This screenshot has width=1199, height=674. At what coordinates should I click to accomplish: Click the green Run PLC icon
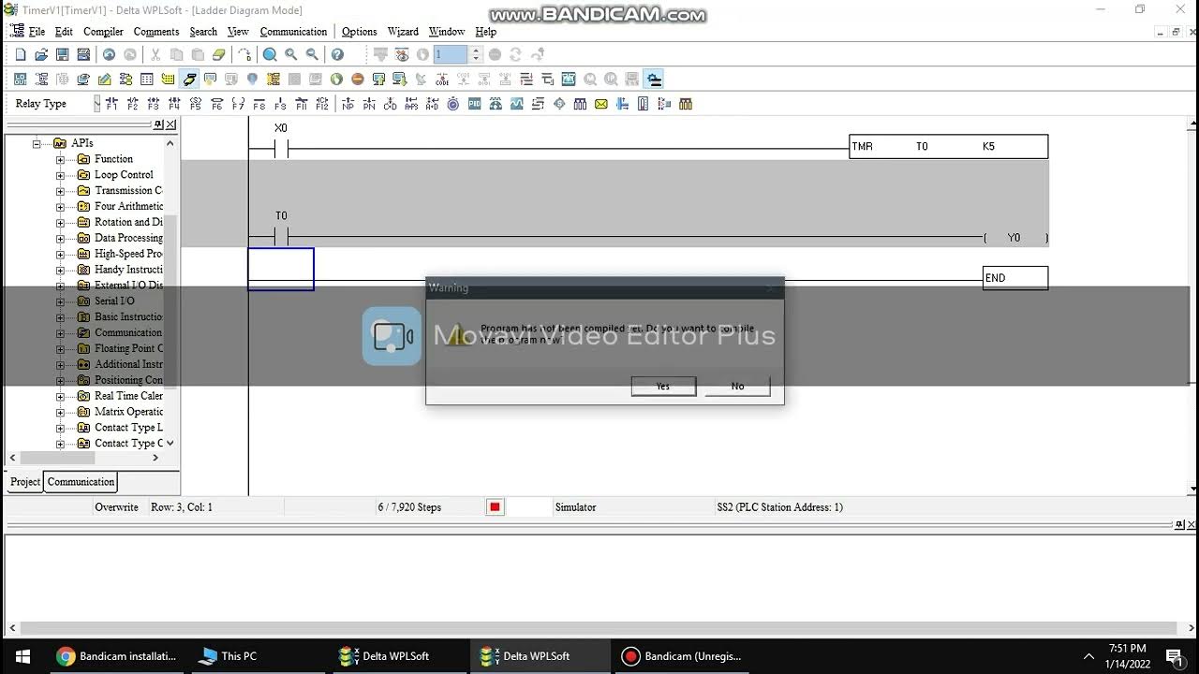[336, 80]
